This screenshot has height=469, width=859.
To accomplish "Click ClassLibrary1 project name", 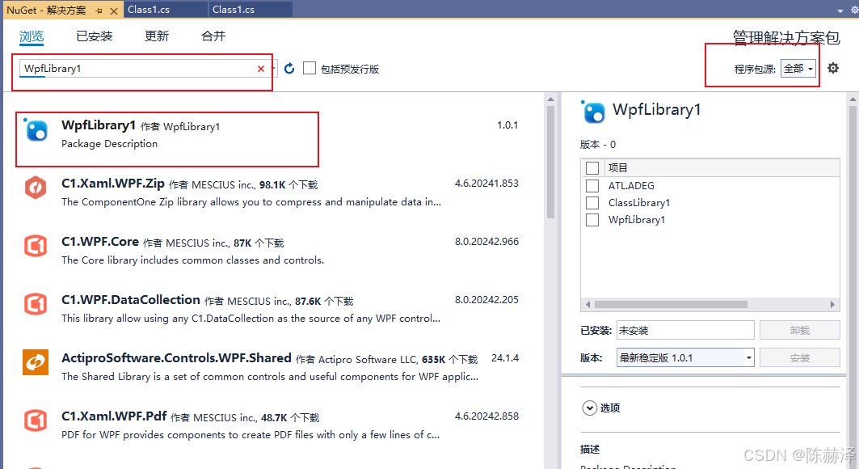I will (x=638, y=203).
